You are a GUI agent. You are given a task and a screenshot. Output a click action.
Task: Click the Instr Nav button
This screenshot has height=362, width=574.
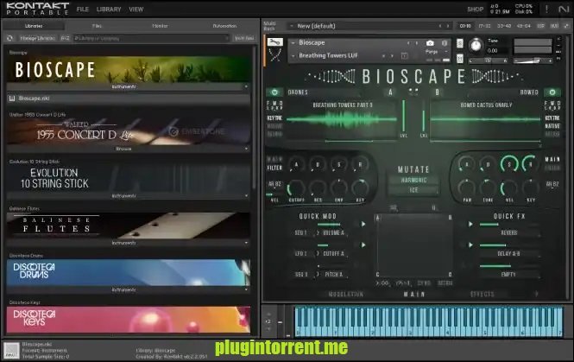pyautogui.click(x=244, y=38)
